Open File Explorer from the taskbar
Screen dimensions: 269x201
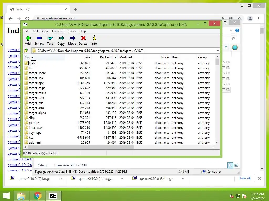click(x=21, y=196)
